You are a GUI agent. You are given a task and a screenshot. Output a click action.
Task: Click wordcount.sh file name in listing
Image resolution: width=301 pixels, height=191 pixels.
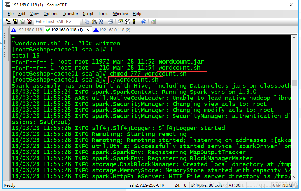180,68
